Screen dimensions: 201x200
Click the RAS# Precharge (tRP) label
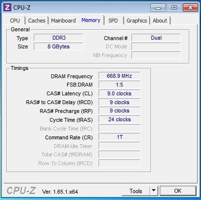[66, 111]
